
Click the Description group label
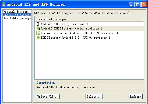pyautogui.click(x=46, y=83)
